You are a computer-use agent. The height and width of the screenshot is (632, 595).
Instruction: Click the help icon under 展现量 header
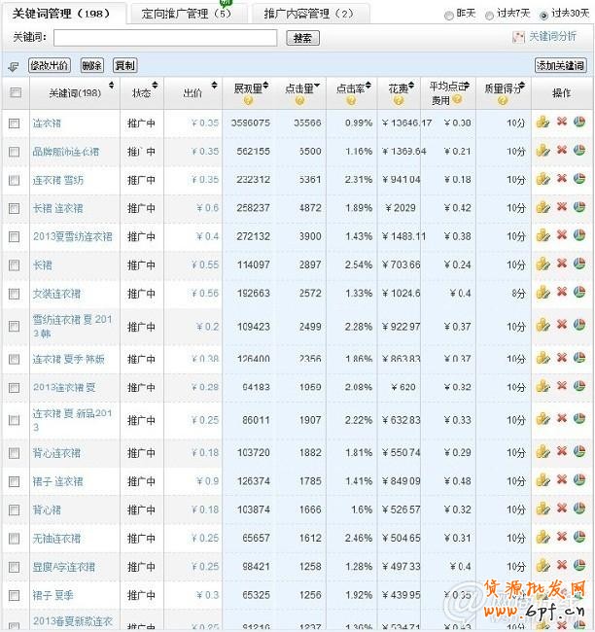click(248, 101)
